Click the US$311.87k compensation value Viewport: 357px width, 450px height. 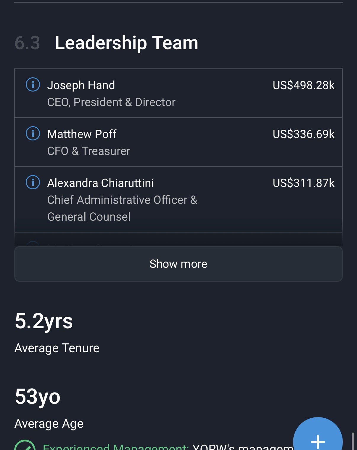(x=303, y=183)
